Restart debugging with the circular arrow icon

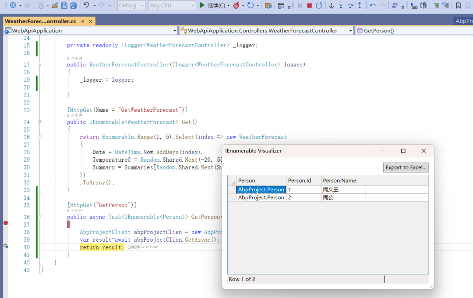tap(319, 5)
